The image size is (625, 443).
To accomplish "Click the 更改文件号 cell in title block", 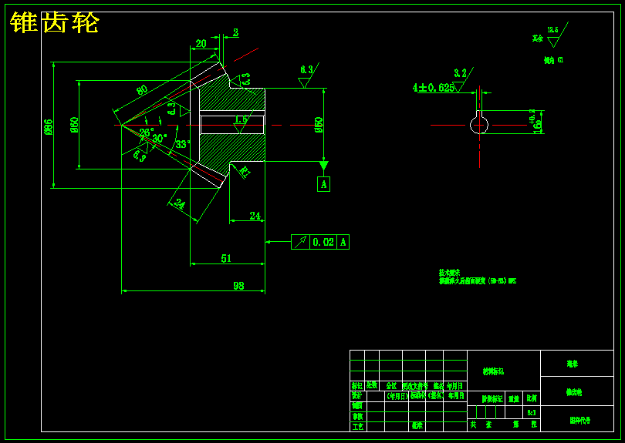I will click(x=414, y=386).
